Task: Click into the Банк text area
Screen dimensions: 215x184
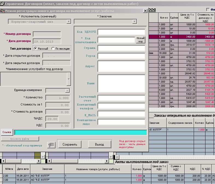Action: pyautogui.click(x=121, y=83)
